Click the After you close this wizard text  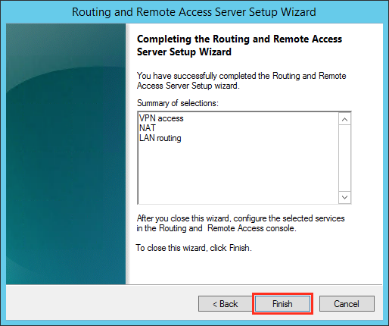click(x=241, y=223)
